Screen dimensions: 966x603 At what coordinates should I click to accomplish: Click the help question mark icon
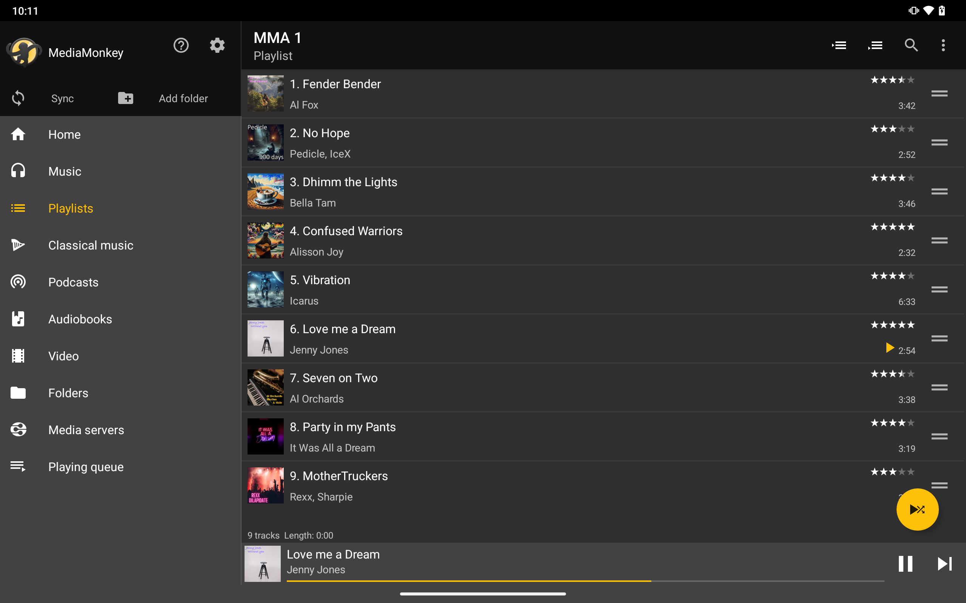[x=181, y=46]
